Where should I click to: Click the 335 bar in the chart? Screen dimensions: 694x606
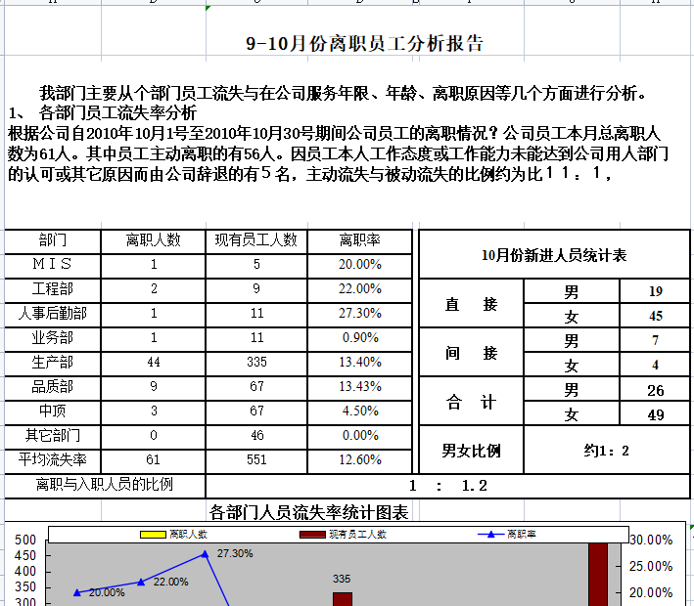[x=343, y=599]
